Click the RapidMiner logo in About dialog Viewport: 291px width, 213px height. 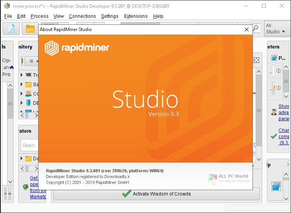77,48
